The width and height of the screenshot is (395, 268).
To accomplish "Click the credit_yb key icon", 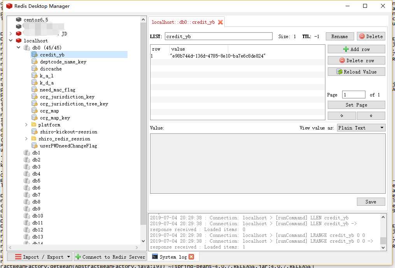I will point(35,55).
